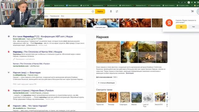Screen dimensions: 199x112
Task: Open the Кто такие Нарнийцы iXBT forum result
Action: [x=43, y=36]
